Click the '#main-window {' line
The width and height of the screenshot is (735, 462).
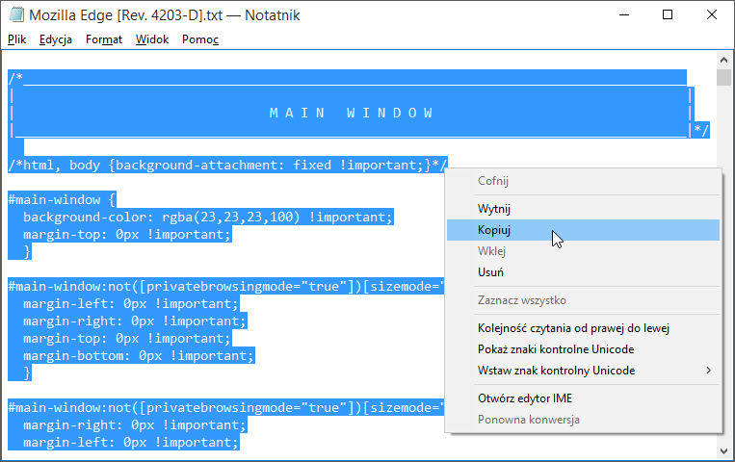point(62,200)
